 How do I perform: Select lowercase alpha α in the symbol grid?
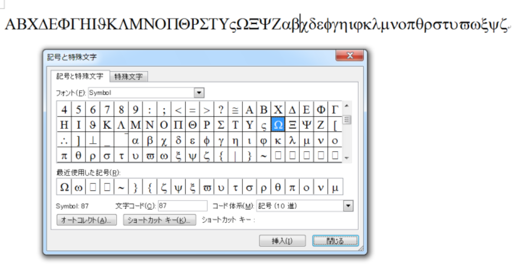(x=135, y=141)
